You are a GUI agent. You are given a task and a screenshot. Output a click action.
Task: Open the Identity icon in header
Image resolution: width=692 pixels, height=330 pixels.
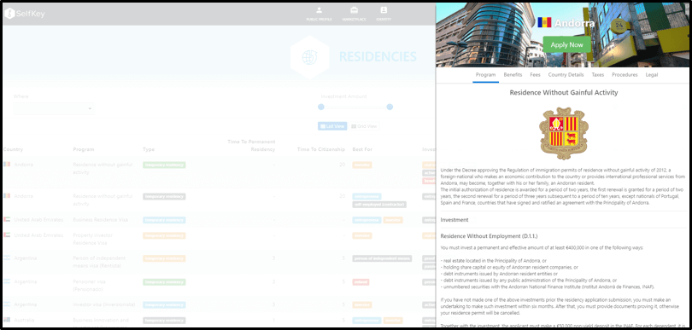(384, 10)
